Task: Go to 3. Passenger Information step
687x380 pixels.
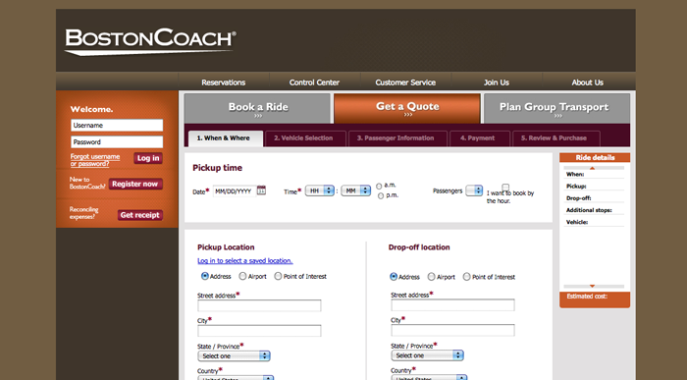Action: [x=397, y=138]
